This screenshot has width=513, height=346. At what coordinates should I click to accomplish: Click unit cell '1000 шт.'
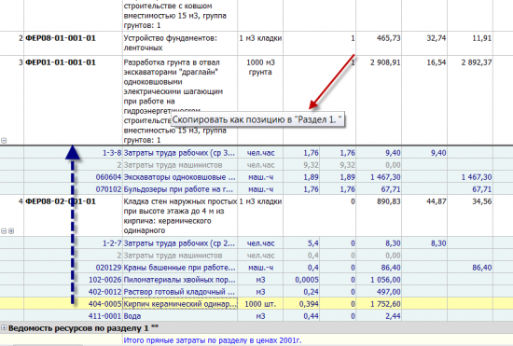tap(260, 304)
